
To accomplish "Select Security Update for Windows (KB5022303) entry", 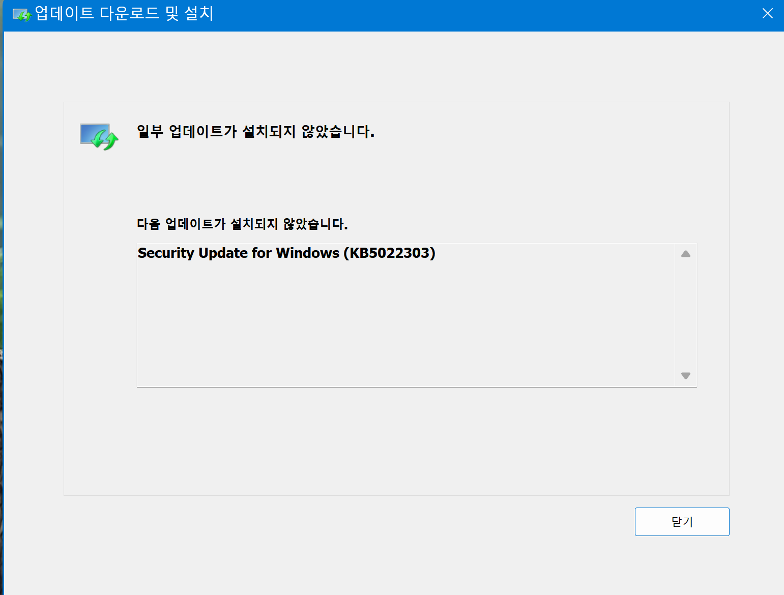I will click(286, 253).
